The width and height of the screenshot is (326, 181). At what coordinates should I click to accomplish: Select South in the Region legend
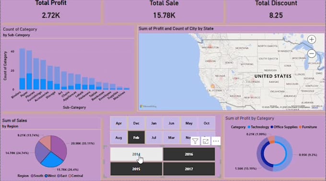coord(37,176)
